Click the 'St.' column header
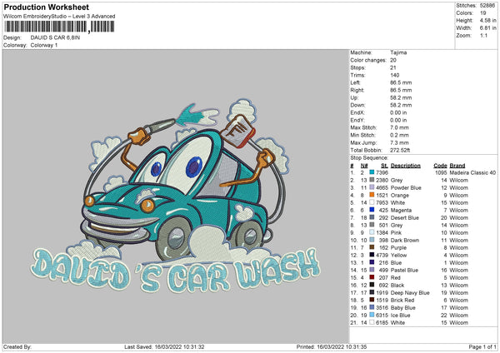Image resolution: width=500 pixels, height=353 pixels. (384, 166)
